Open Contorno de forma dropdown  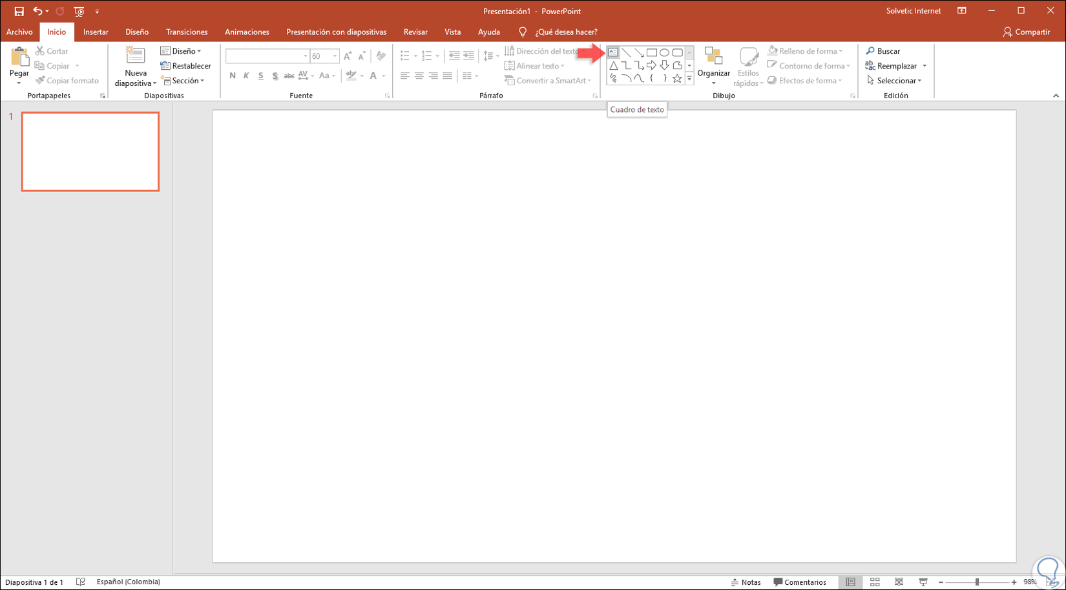(808, 66)
